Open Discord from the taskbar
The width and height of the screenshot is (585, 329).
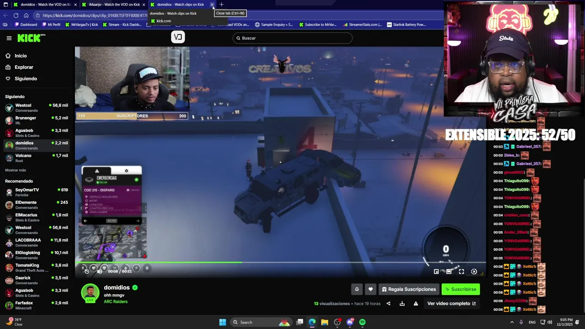click(x=350, y=322)
